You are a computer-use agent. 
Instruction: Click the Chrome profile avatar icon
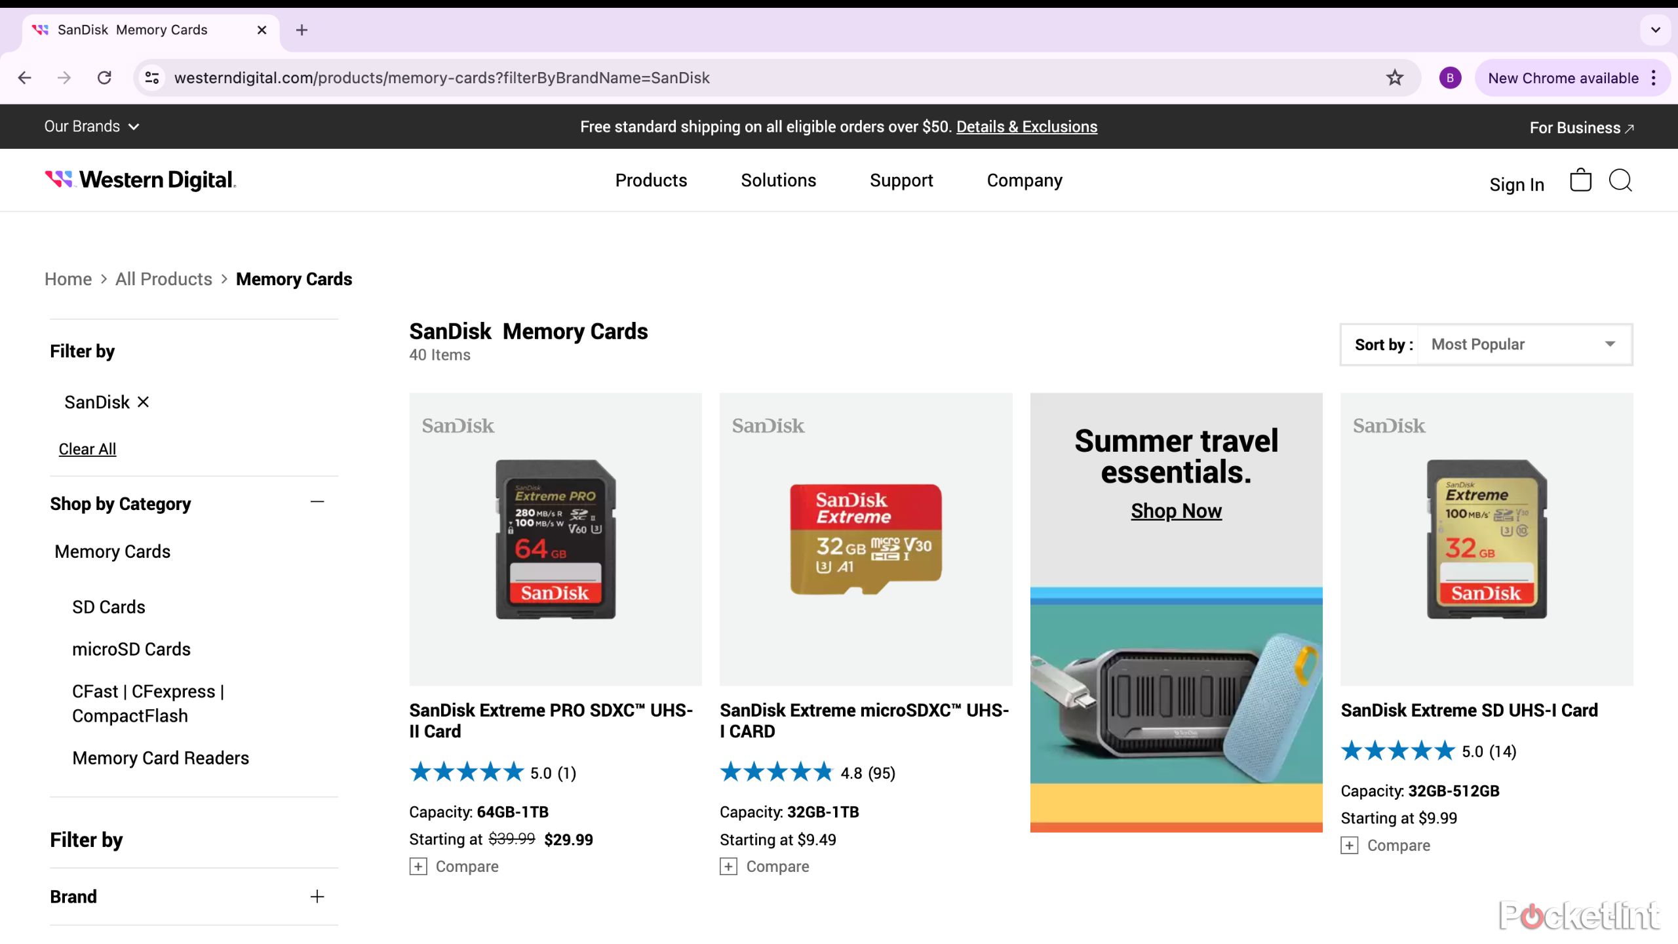pos(1450,77)
